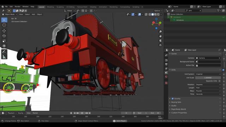Open the Playback popover in timeline
This screenshot has height=127, width=226.
pos(12,113)
